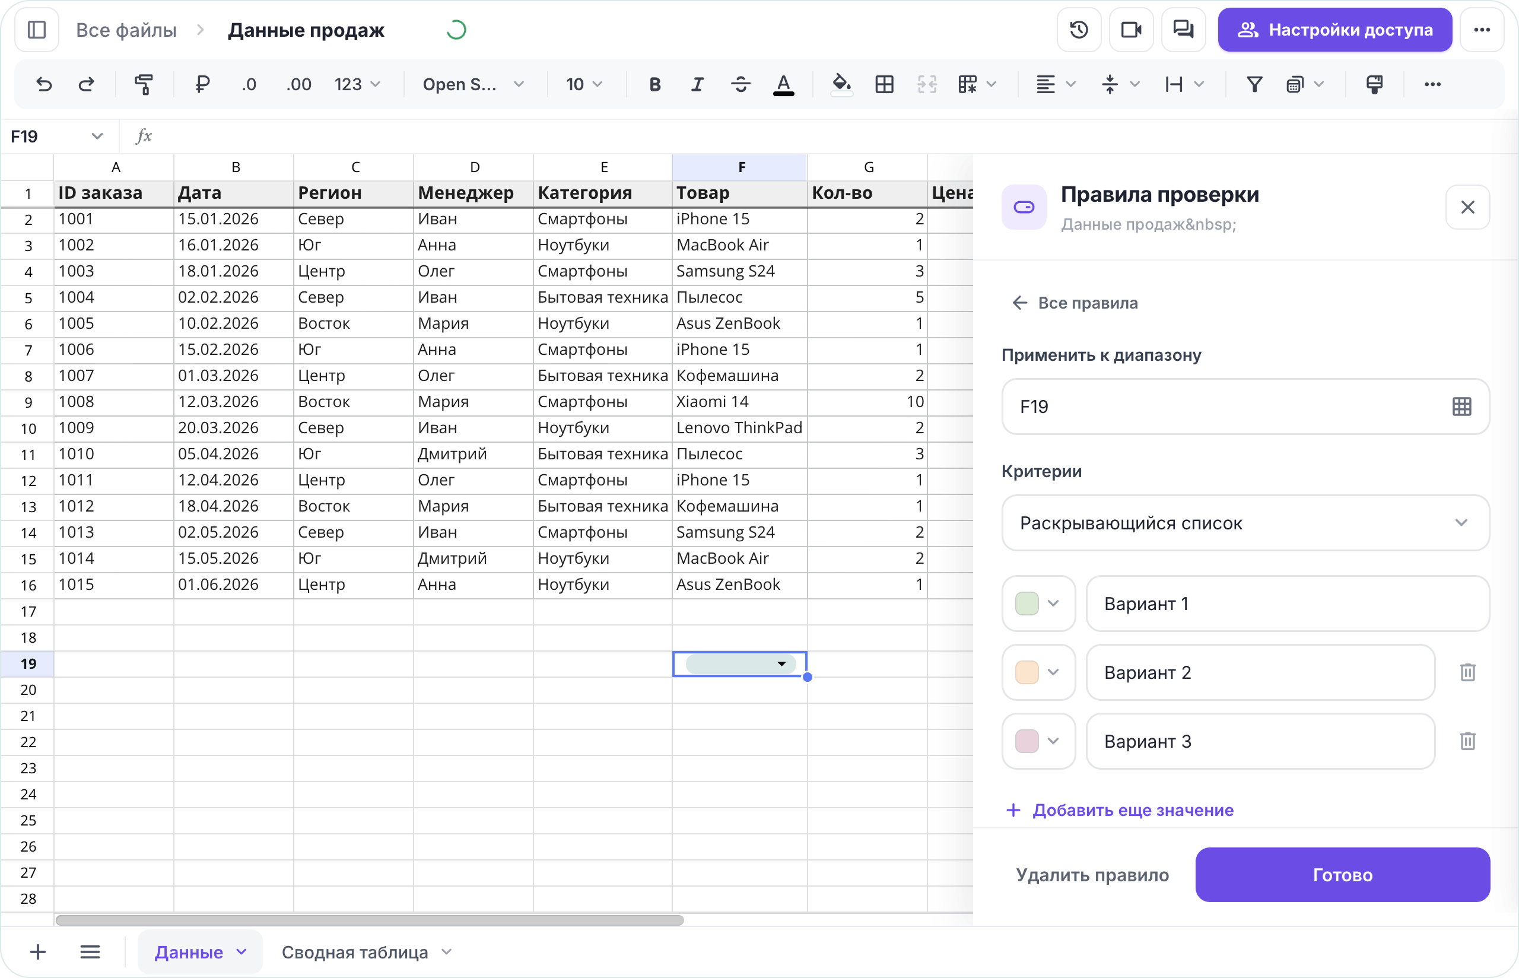This screenshot has height=978, width=1519.
Task: Edit the Вариант 1 value field
Action: click(1288, 604)
